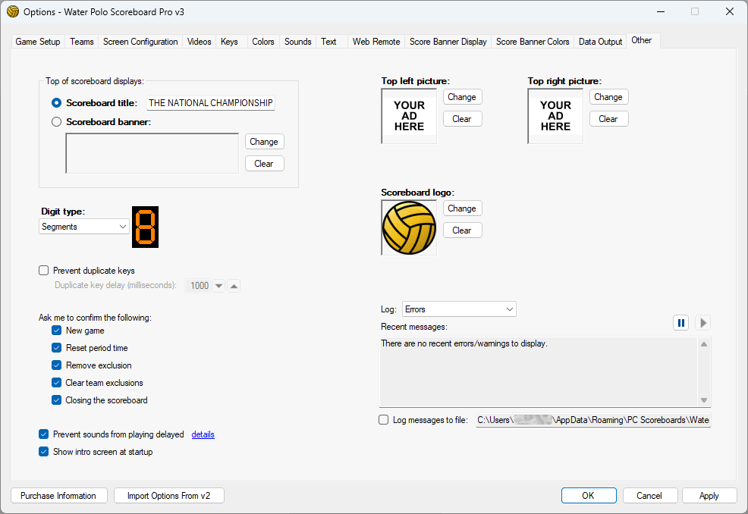This screenshot has height=514, width=748.
Task: Click the top left picture ad thumbnail
Action: pyautogui.click(x=409, y=116)
